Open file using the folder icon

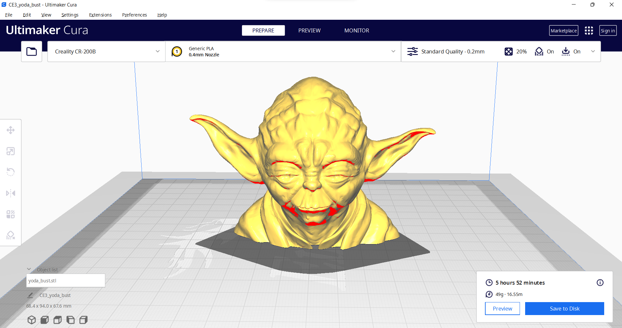click(31, 51)
